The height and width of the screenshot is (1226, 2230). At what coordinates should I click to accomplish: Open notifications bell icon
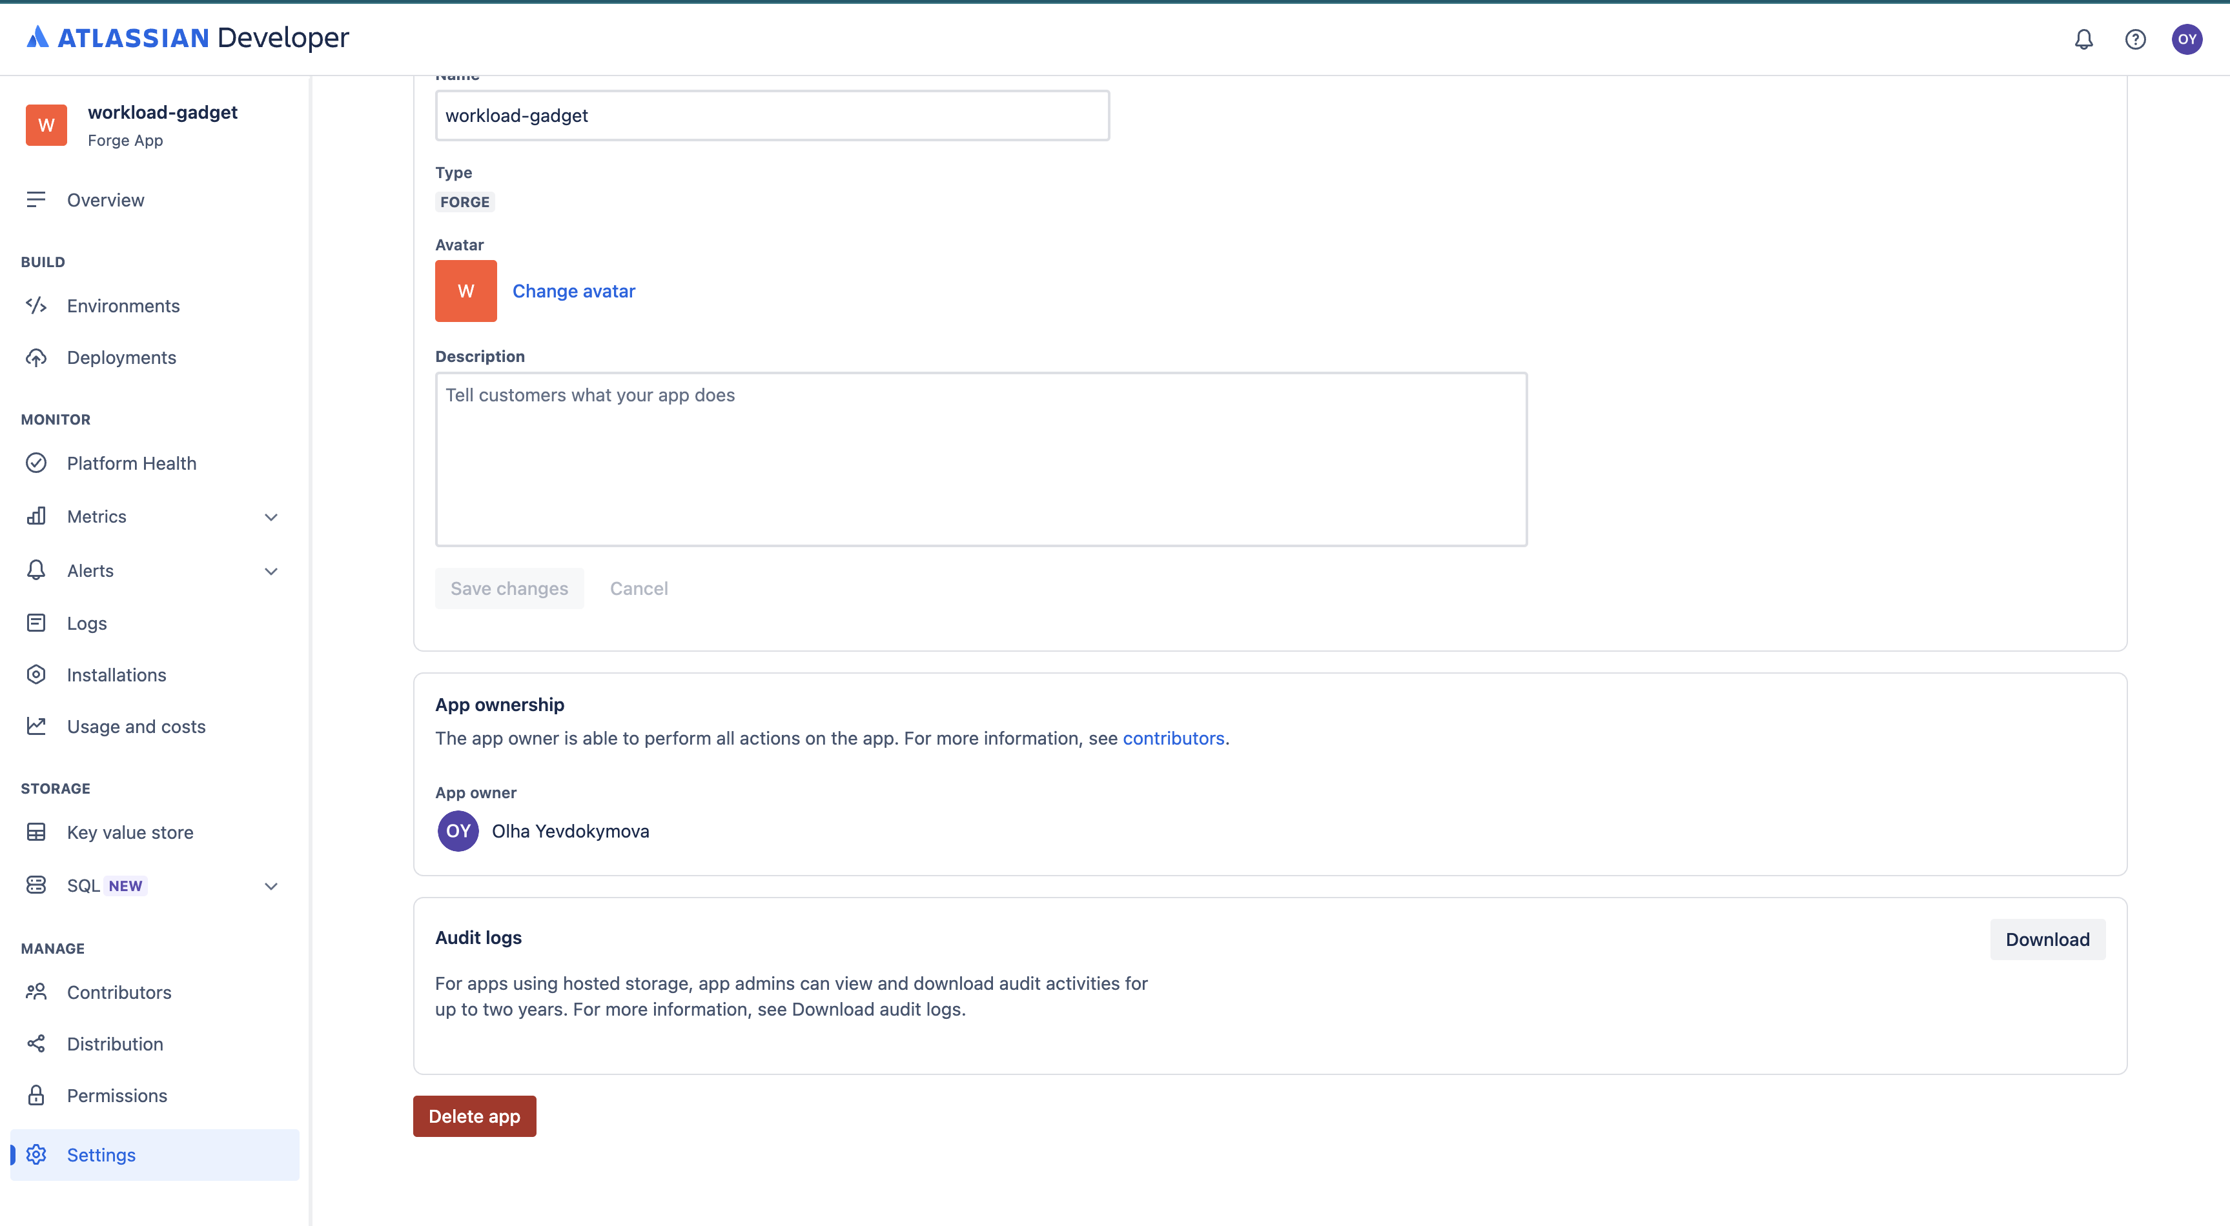point(2085,39)
